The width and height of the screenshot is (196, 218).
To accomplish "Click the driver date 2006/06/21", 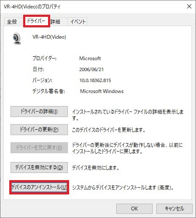I will (x=91, y=69).
